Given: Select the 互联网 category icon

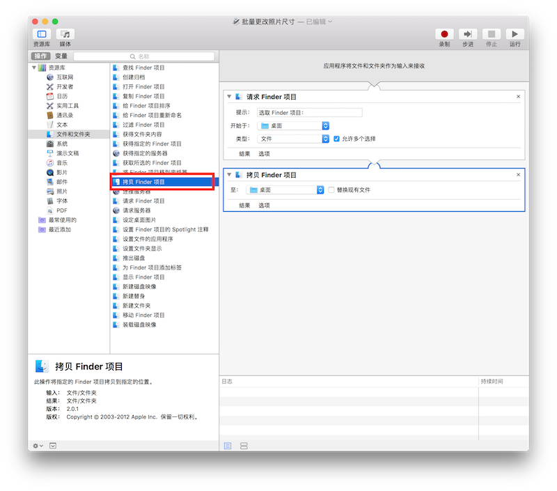Looking at the screenshot, I should point(50,77).
